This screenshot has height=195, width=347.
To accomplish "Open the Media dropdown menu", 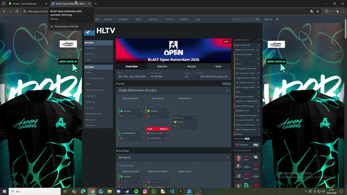I will [x=186, y=19].
